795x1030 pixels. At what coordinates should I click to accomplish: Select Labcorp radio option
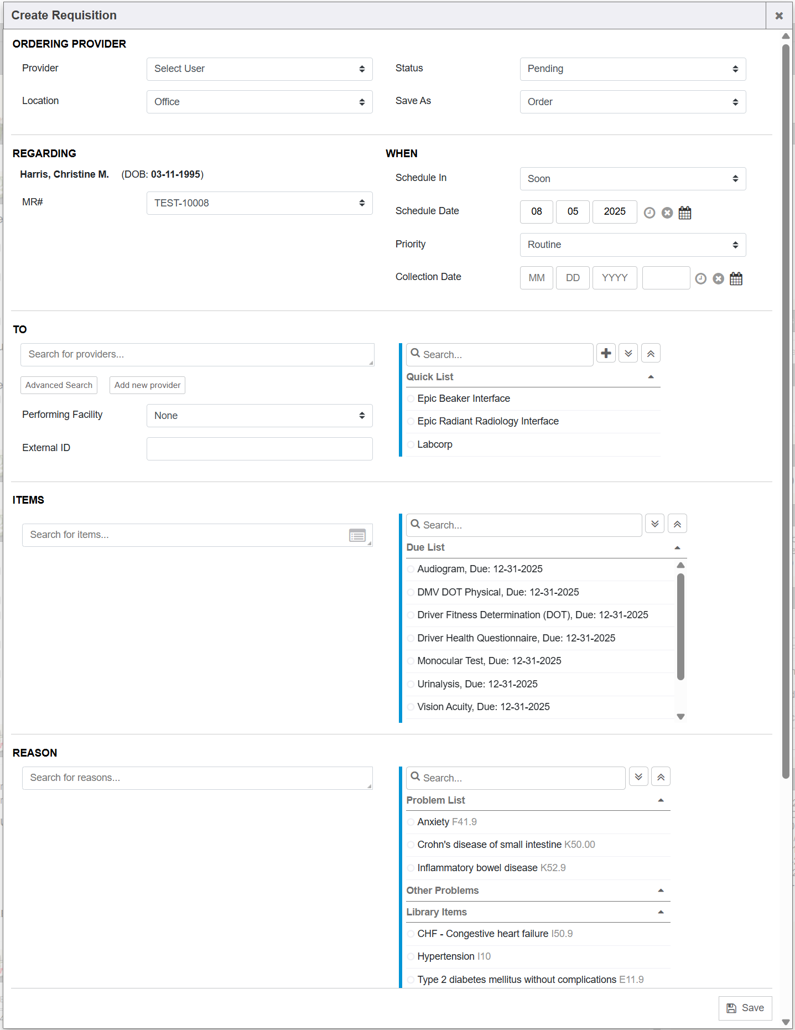point(411,444)
